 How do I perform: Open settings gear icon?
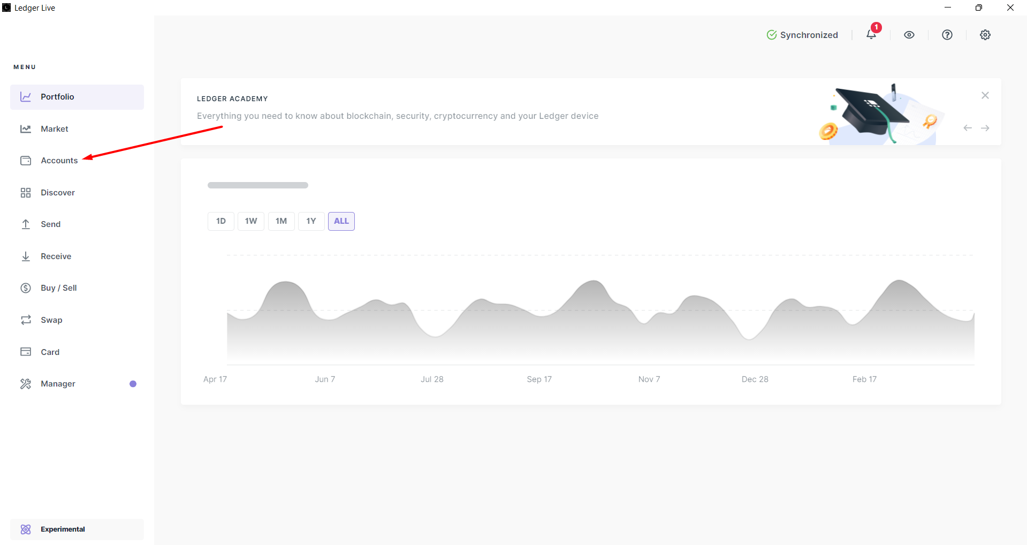tap(985, 35)
